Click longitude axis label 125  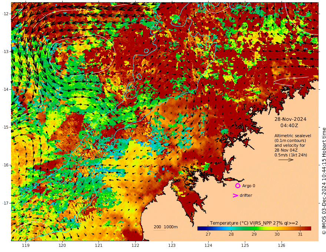[245, 245]
